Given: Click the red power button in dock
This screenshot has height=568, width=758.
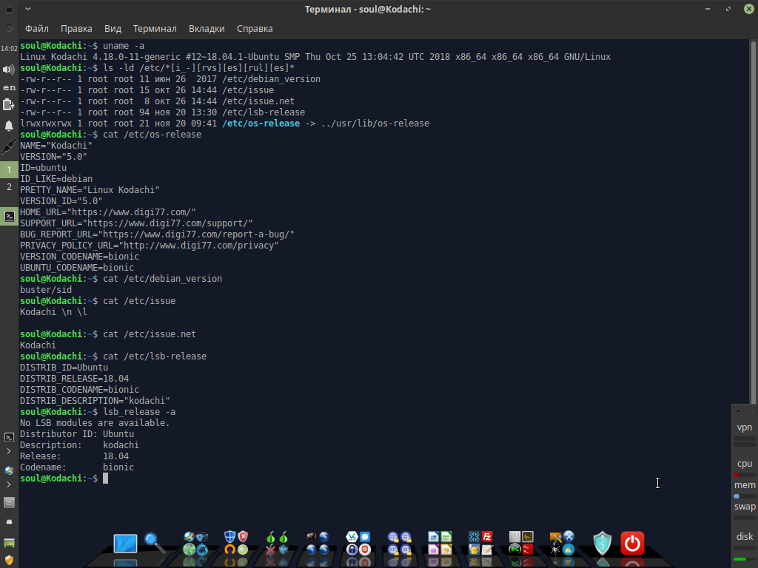Looking at the screenshot, I should coord(632,544).
